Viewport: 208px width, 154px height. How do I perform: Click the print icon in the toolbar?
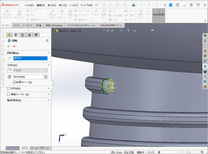[x=133, y=5]
